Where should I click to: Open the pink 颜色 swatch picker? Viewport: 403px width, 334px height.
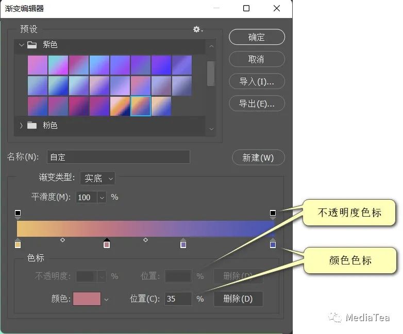tap(87, 299)
